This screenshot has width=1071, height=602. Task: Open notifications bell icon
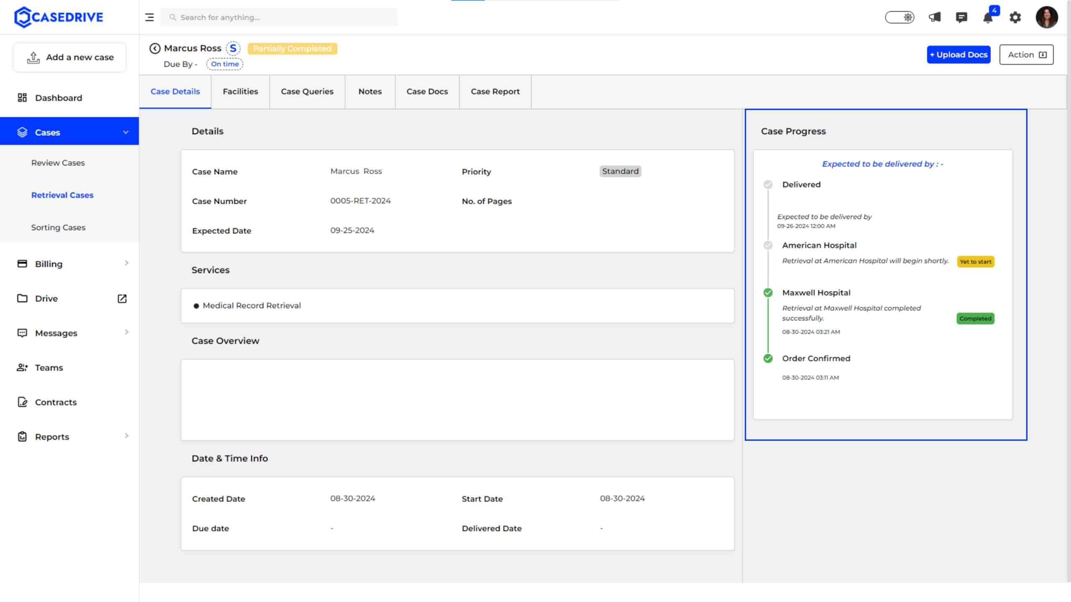tap(988, 18)
